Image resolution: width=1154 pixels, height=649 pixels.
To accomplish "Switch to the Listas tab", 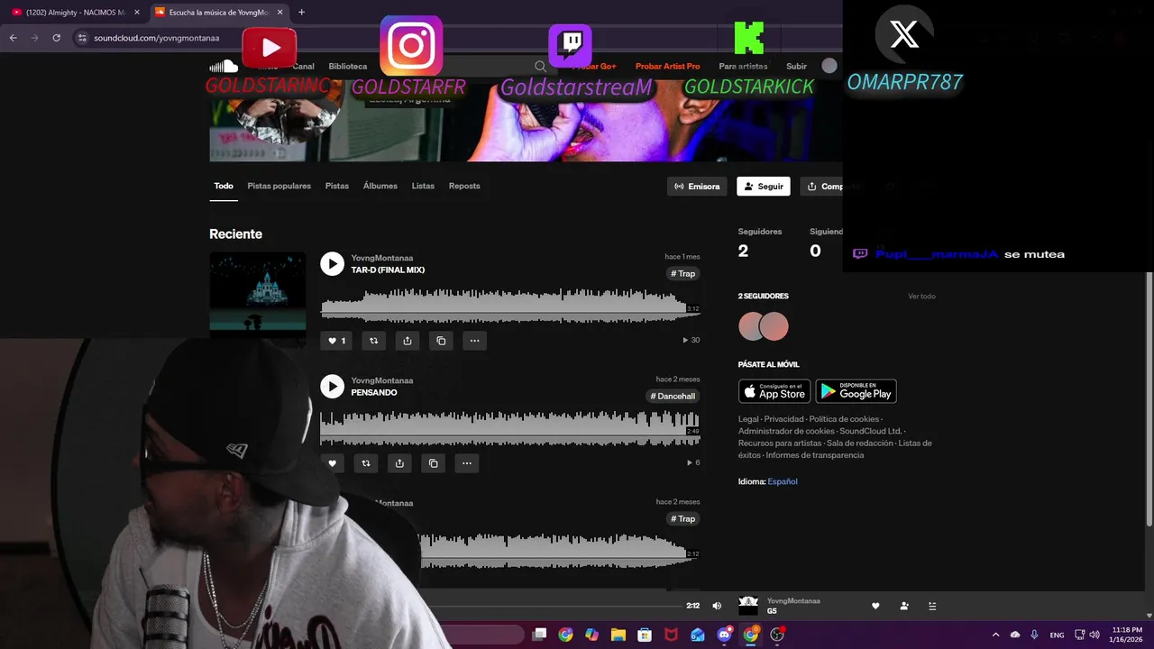I will coord(423,186).
